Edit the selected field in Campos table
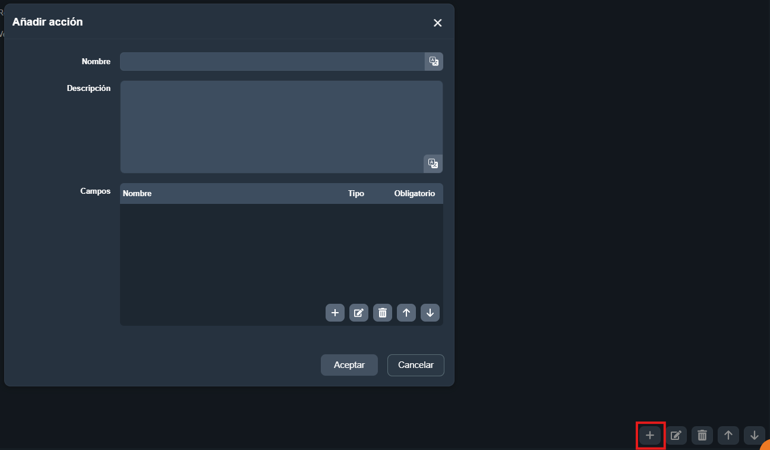 click(x=359, y=313)
